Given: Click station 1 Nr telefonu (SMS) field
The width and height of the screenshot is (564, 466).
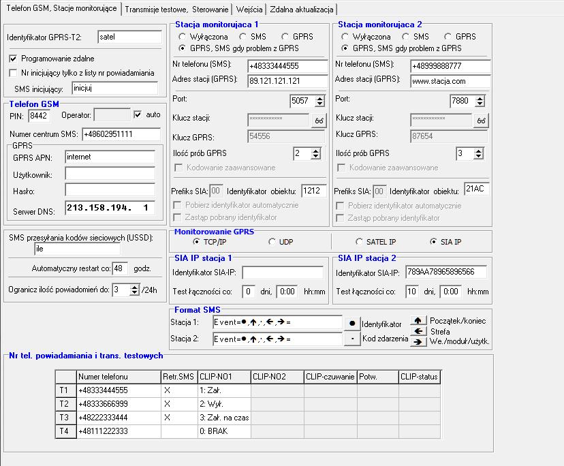Looking at the screenshot, I should (x=287, y=66).
